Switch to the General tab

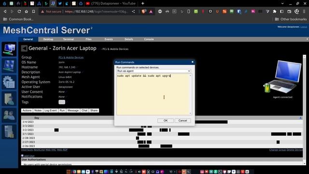click(28, 39)
